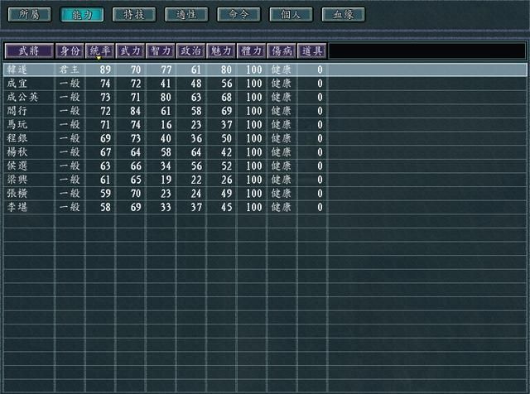Choose officer 閻行 from the list
This screenshot has width=530, height=394.
[x=17, y=110]
